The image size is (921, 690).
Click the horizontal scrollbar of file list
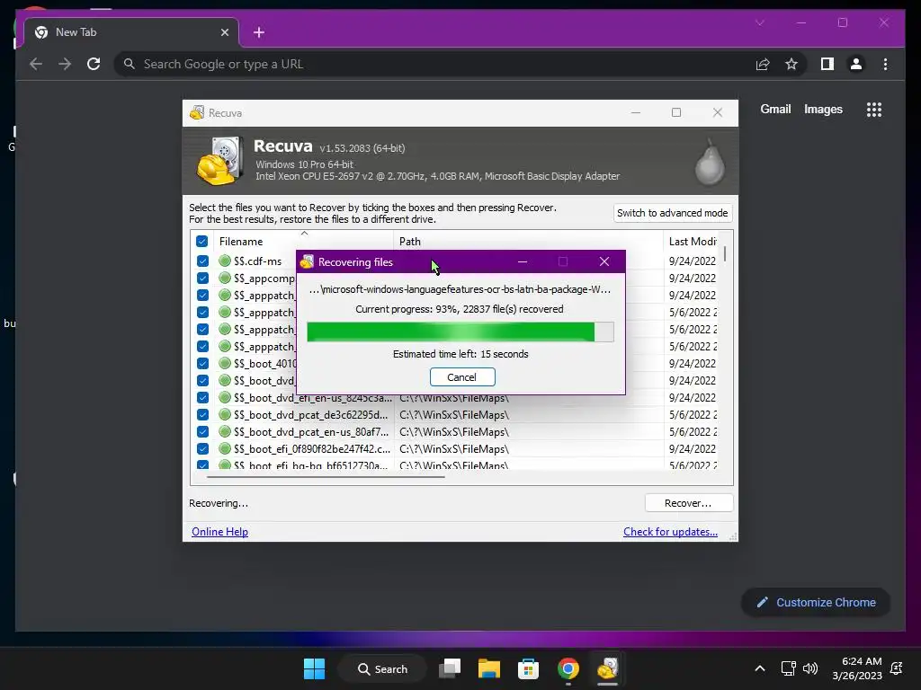pyautogui.click(x=326, y=477)
